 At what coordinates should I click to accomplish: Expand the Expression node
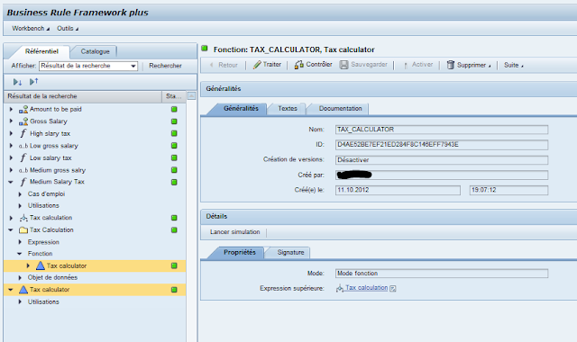point(20,242)
